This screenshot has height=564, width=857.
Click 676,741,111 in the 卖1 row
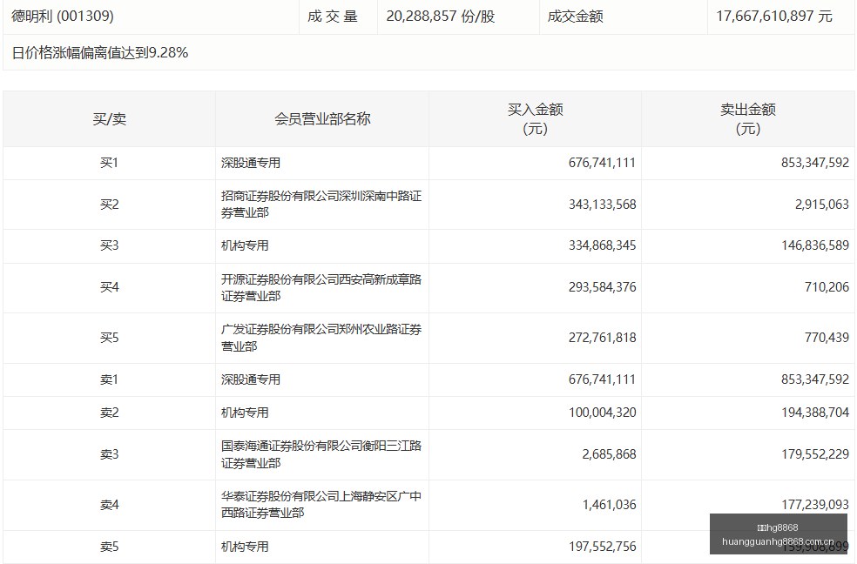tap(602, 379)
